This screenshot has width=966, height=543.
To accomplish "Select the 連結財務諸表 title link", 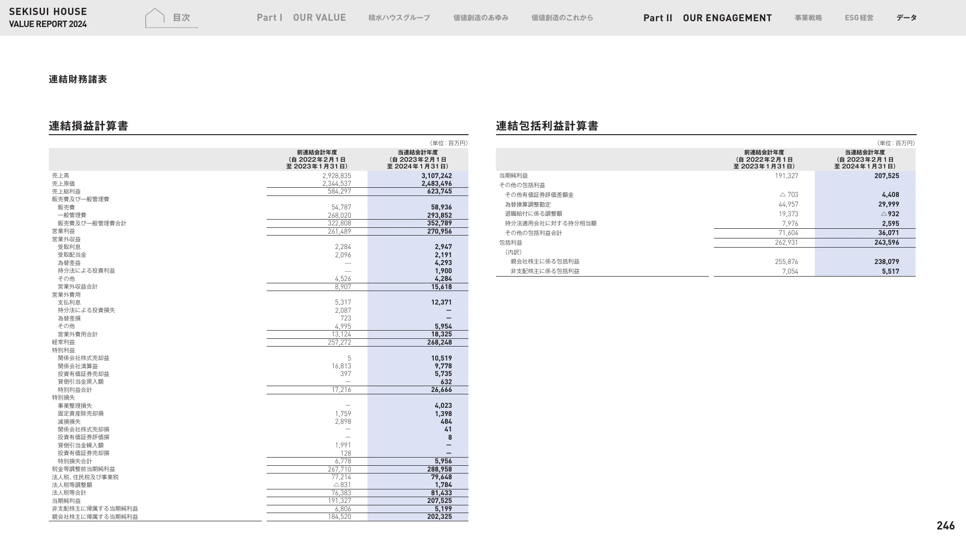I will (x=78, y=79).
